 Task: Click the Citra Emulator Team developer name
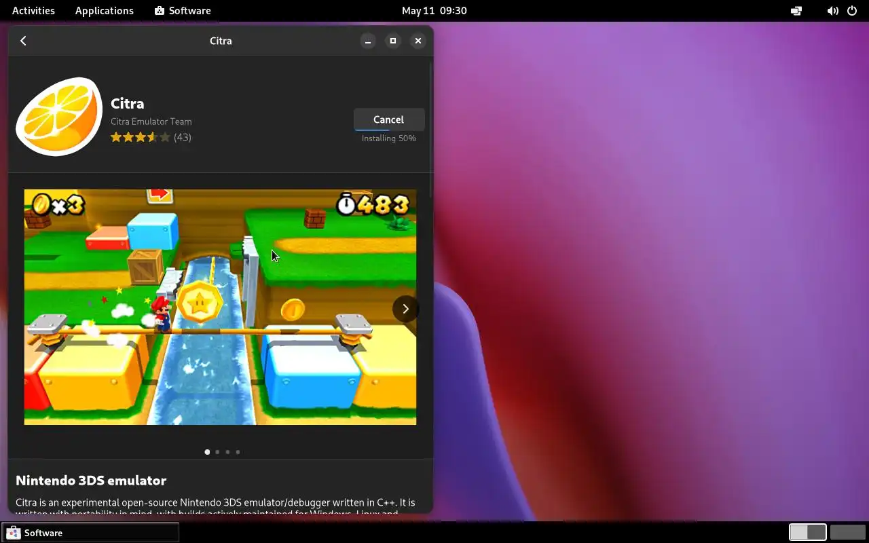pyautogui.click(x=151, y=121)
